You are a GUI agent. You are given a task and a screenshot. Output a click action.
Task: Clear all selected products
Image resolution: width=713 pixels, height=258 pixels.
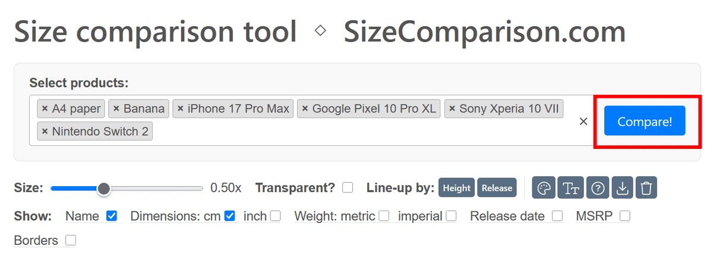pyautogui.click(x=583, y=121)
